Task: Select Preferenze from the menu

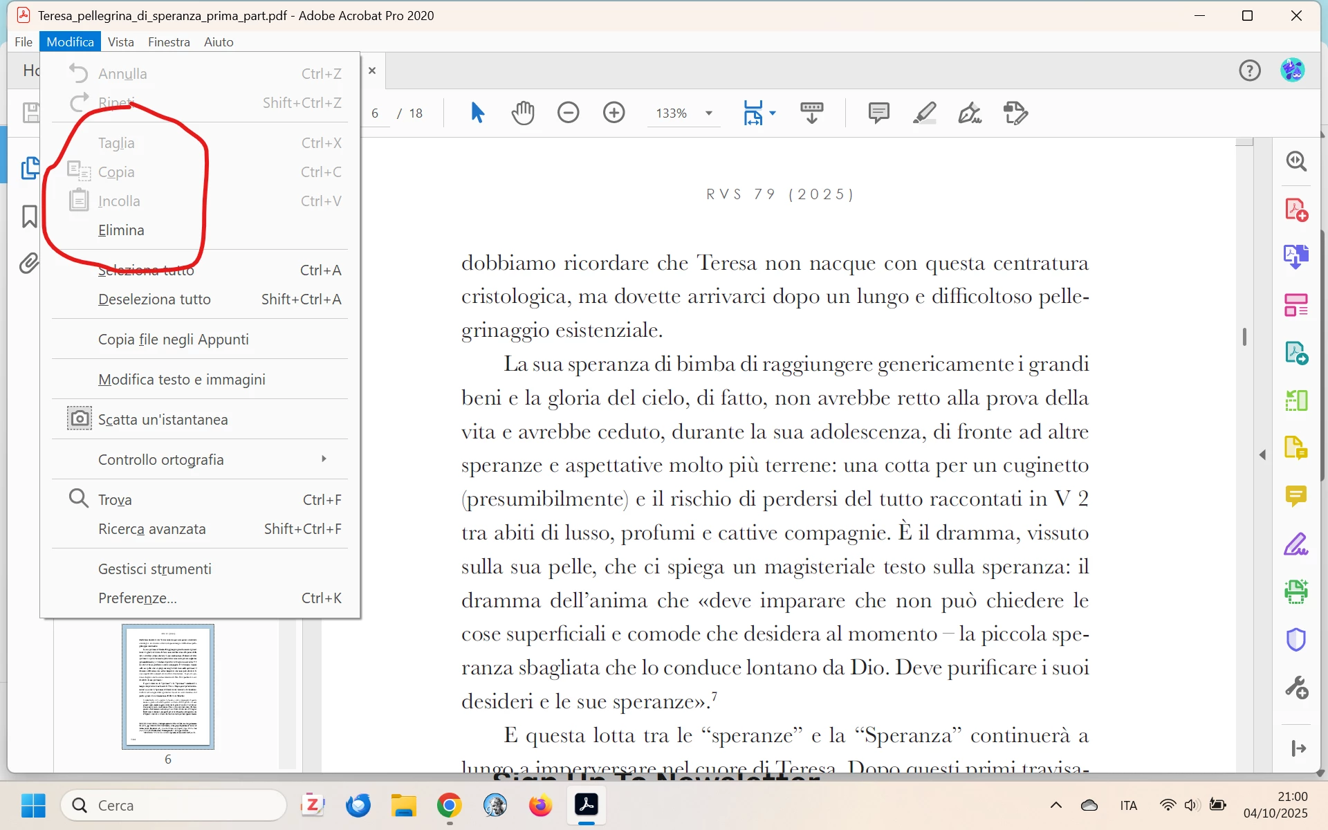Action: pos(138,598)
